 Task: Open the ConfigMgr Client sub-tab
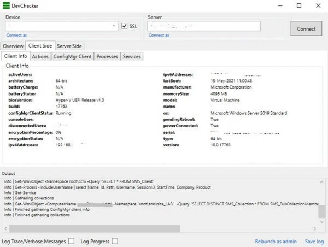72,57
